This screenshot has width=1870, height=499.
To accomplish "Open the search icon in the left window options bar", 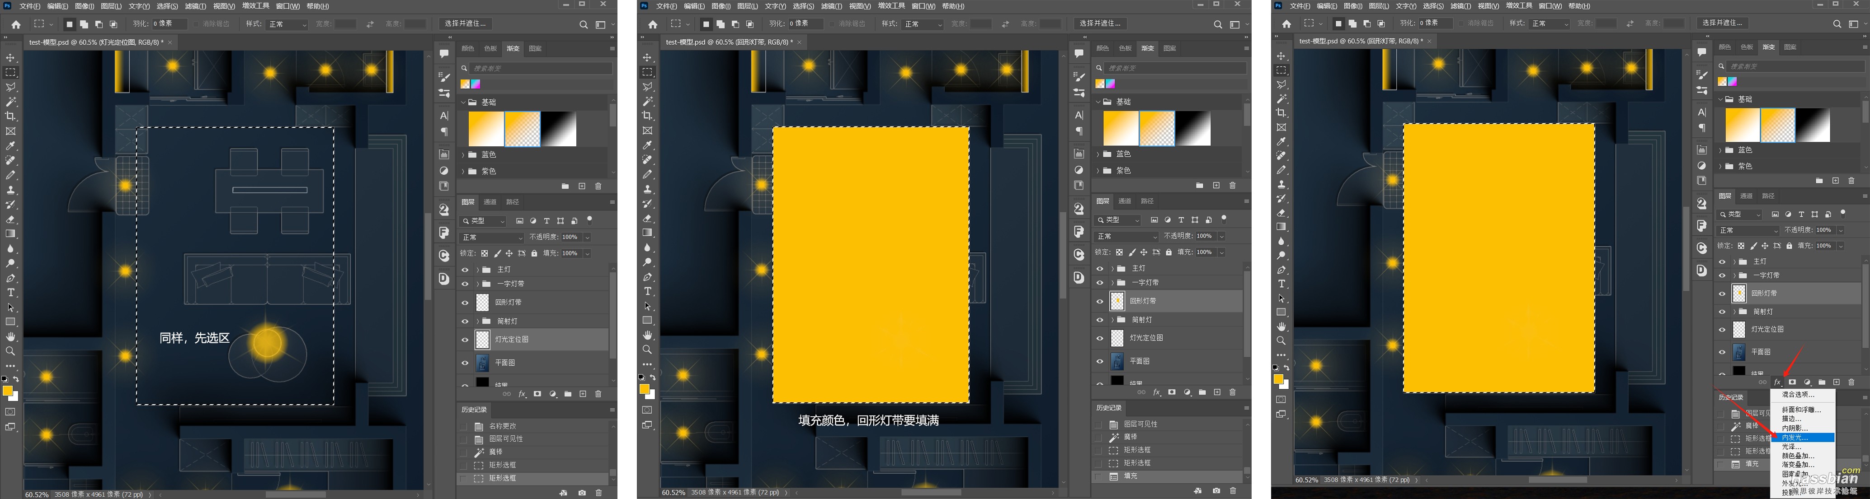I will [x=583, y=24].
